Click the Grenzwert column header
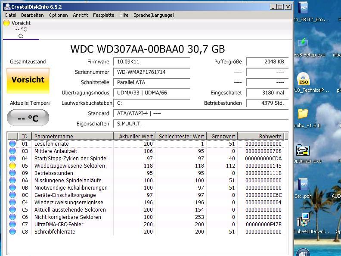 (222, 136)
